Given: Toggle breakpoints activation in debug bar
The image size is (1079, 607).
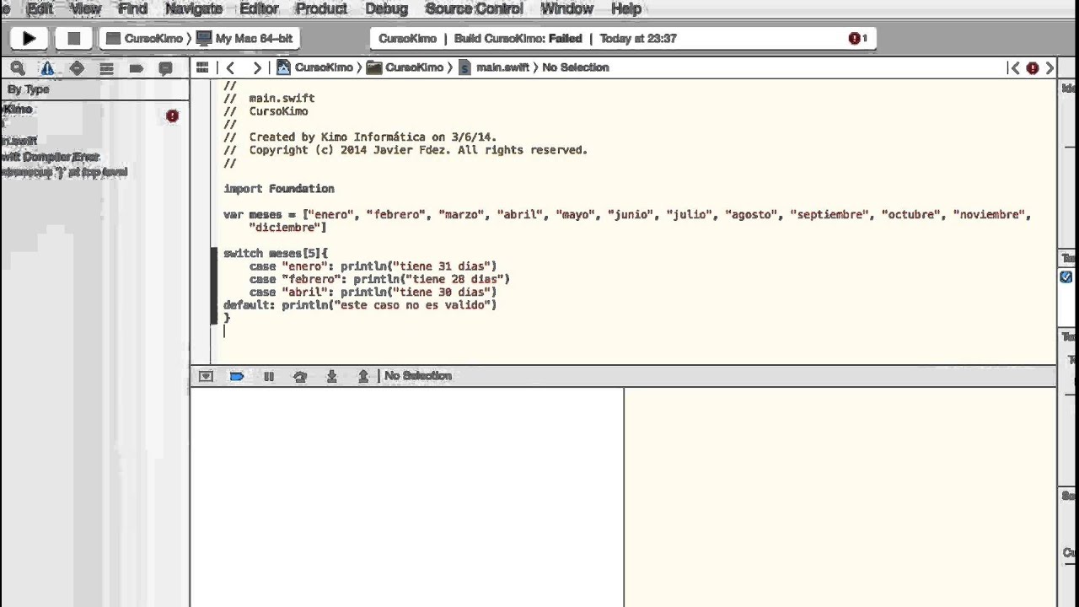Looking at the screenshot, I should pos(237,376).
